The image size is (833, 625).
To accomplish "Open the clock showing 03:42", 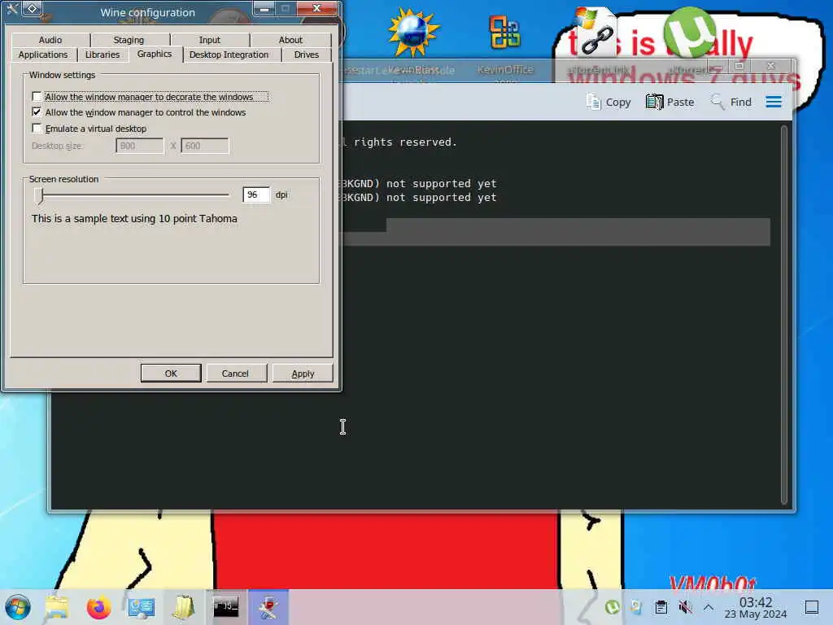I will coord(756,607).
